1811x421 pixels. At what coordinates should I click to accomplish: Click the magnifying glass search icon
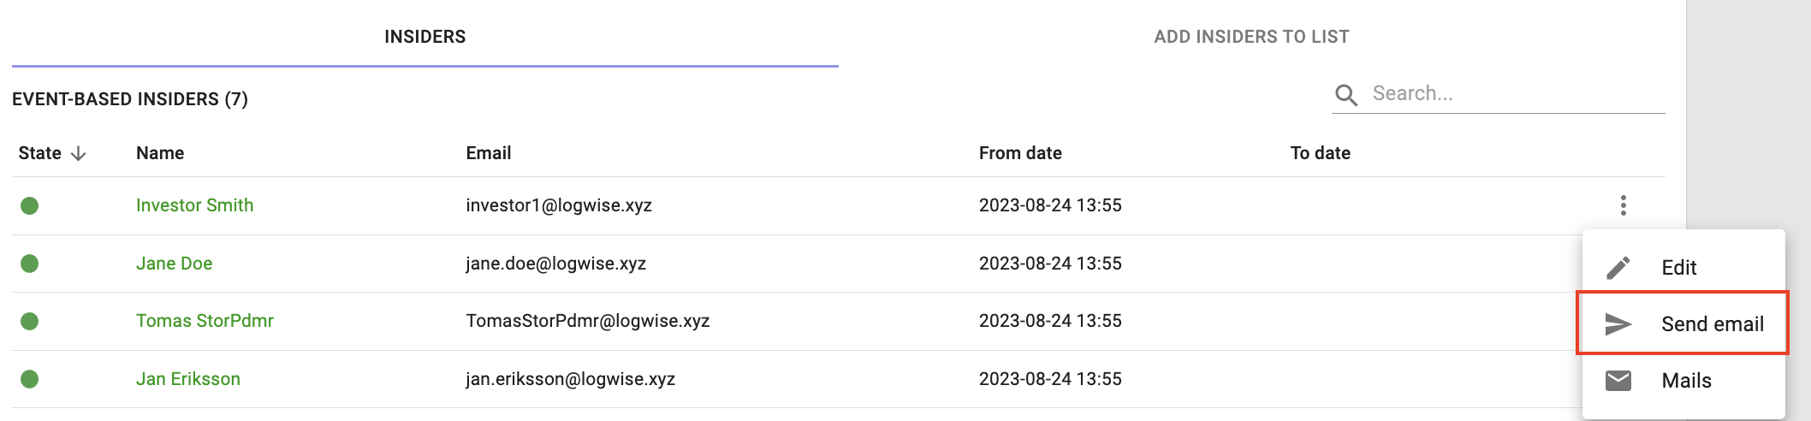(x=1346, y=94)
